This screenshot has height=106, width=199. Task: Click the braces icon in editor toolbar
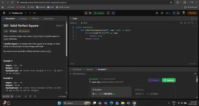tap(188, 23)
